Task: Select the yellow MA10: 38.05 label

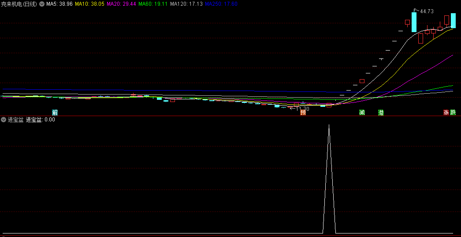Action: point(89,4)
